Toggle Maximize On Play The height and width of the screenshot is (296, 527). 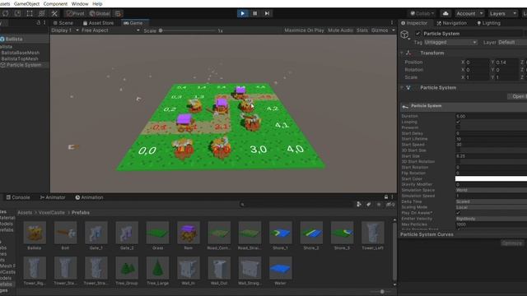point(304,30)
